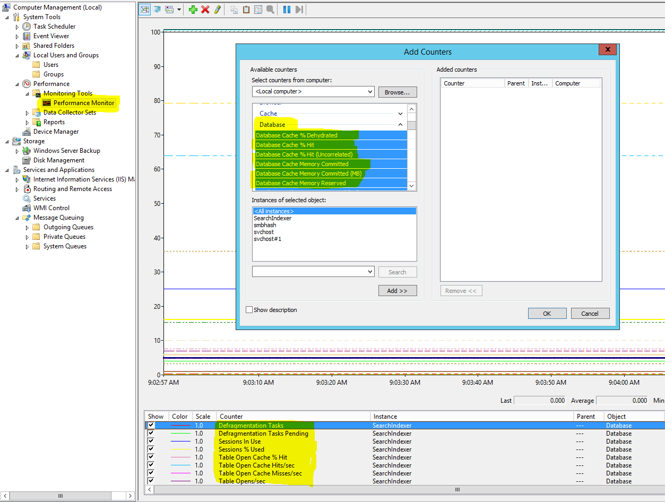Pause the display with Freeze Display icon
The image size is (665, 502).
[x=287, y=10]
